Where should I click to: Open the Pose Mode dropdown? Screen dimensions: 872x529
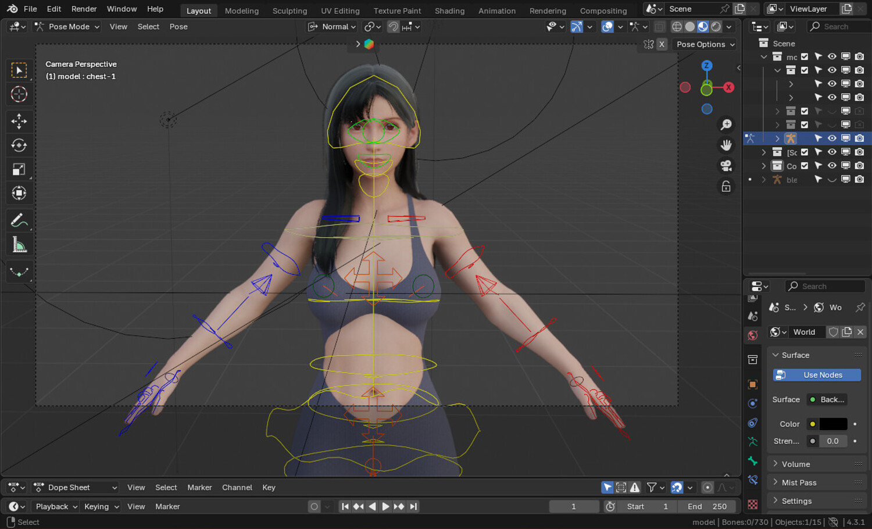pos(66,27)
